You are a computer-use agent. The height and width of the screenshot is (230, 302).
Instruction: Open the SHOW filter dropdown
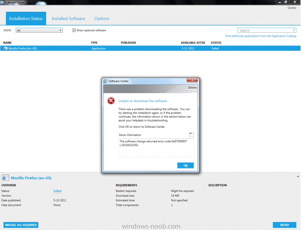39,30
